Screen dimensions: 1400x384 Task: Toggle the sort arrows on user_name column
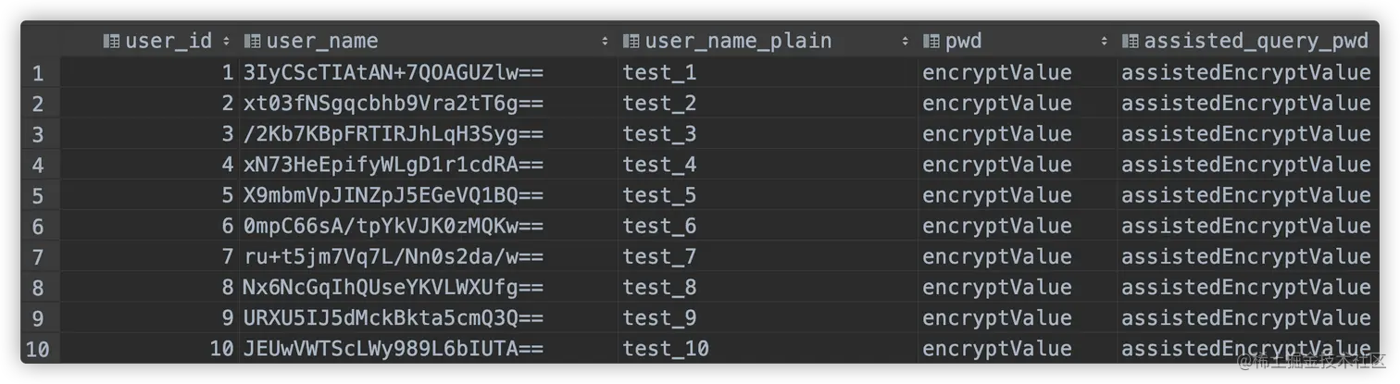(605, 41)
